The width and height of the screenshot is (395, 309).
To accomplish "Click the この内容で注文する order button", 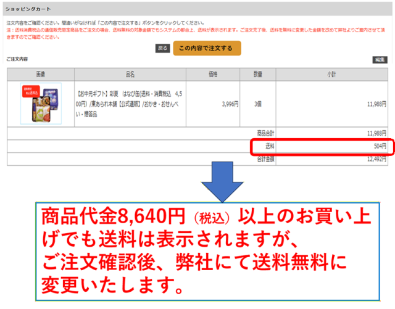I will (x=207, y=48).
